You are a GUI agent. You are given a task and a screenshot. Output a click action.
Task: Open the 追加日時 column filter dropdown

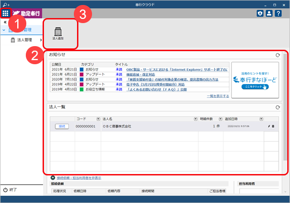point(261,119)
